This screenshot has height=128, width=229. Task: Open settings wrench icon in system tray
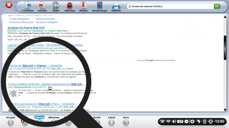pos(162,121)
